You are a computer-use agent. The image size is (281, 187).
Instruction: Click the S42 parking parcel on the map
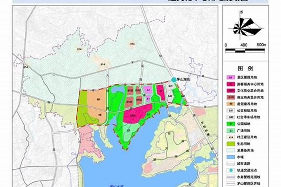coord(170,96)
